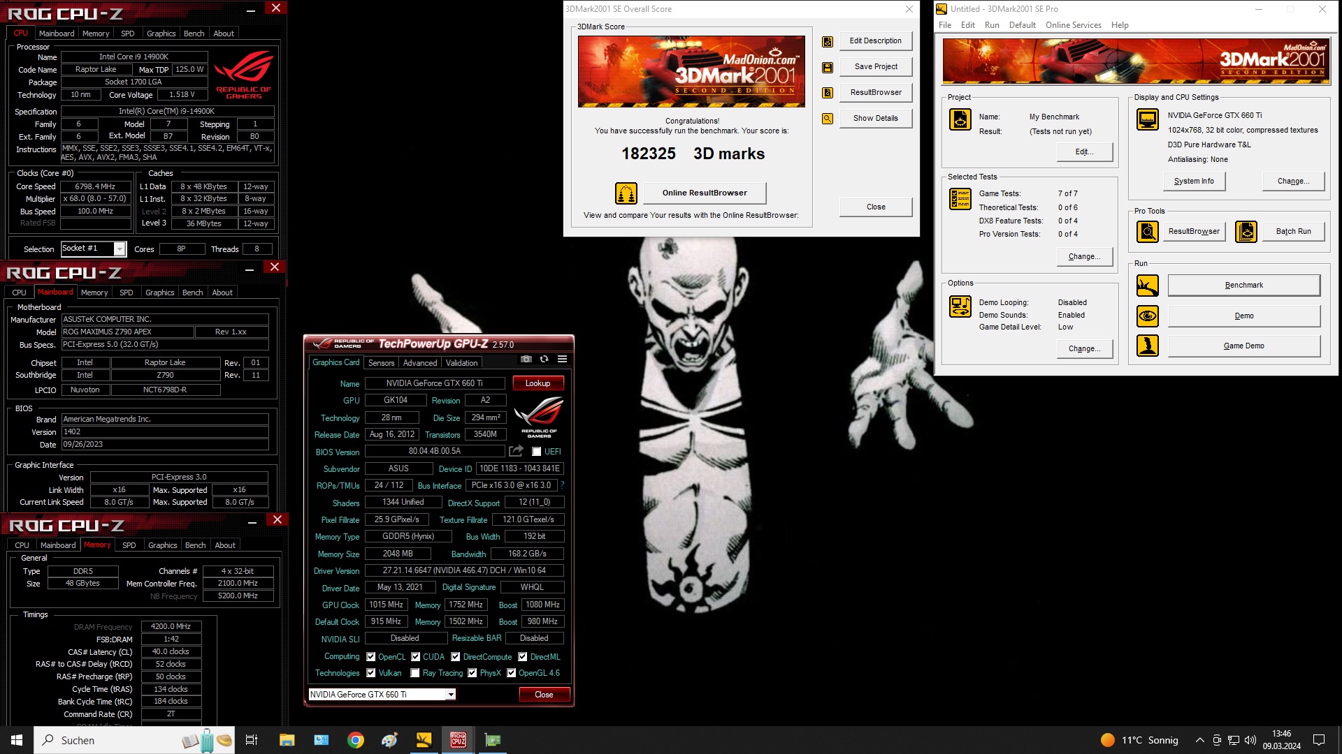Viewport: 1342px width, 754px height.
Task: Toggle the DirectCompute checkbox
Action: pyautogui.click(x=456, y=657)
